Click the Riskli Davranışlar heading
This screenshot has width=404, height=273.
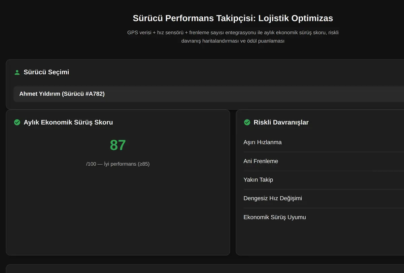[x=281, y=122]
